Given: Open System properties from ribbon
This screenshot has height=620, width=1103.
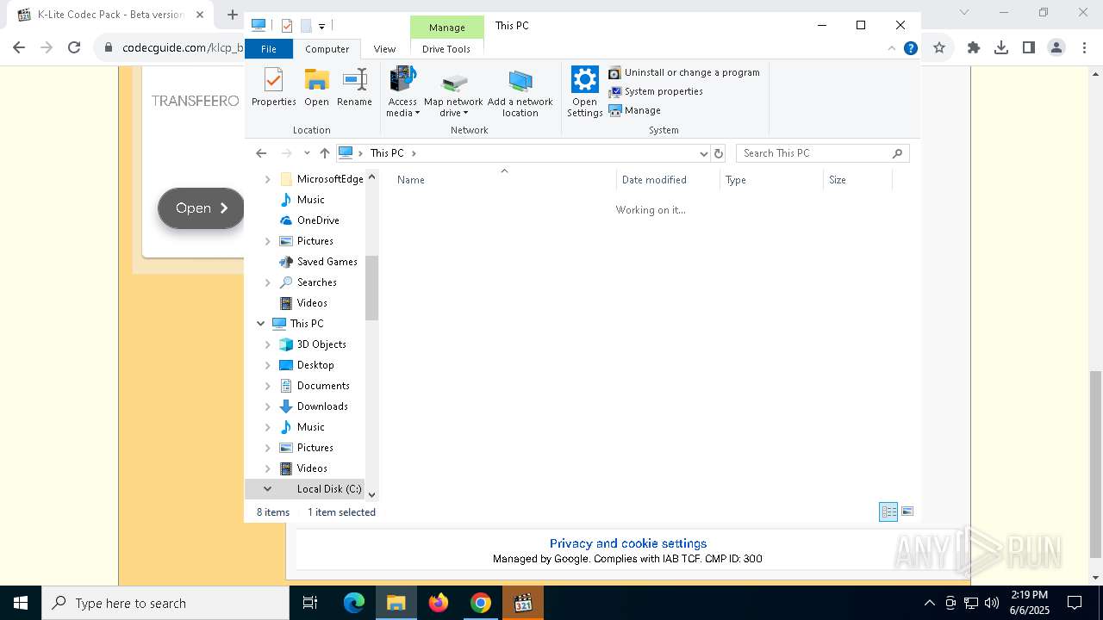Looking at the screenshot, I should (x=656, y=91).
